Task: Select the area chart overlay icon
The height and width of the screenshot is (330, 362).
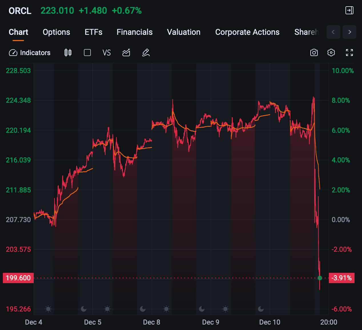Action: [x=126, y=53]
